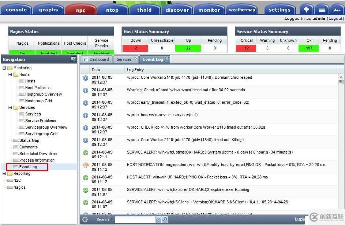Click the green check icon for the win-wh Uptime alert
The height and width of the screenshot is (225, 345).
point(85,152)
